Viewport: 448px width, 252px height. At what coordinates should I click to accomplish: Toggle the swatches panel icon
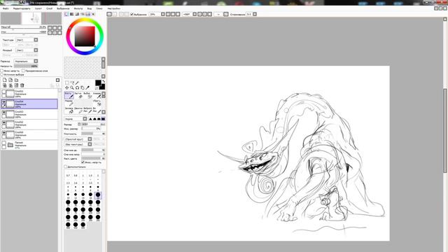pos(88,14)
